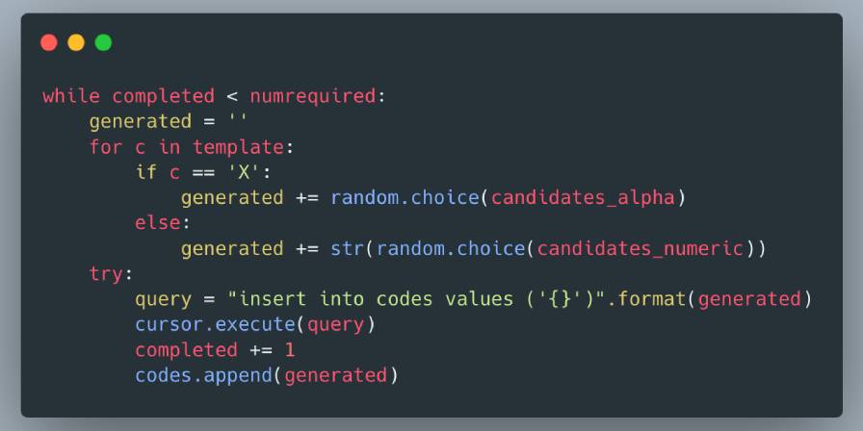The height and width of the screenshot is (431, 863).
Task: Click the 'else' keyword
Action: (x=158, y=223)
